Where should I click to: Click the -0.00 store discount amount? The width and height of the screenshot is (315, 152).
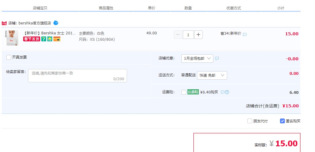tap(292, 59)
